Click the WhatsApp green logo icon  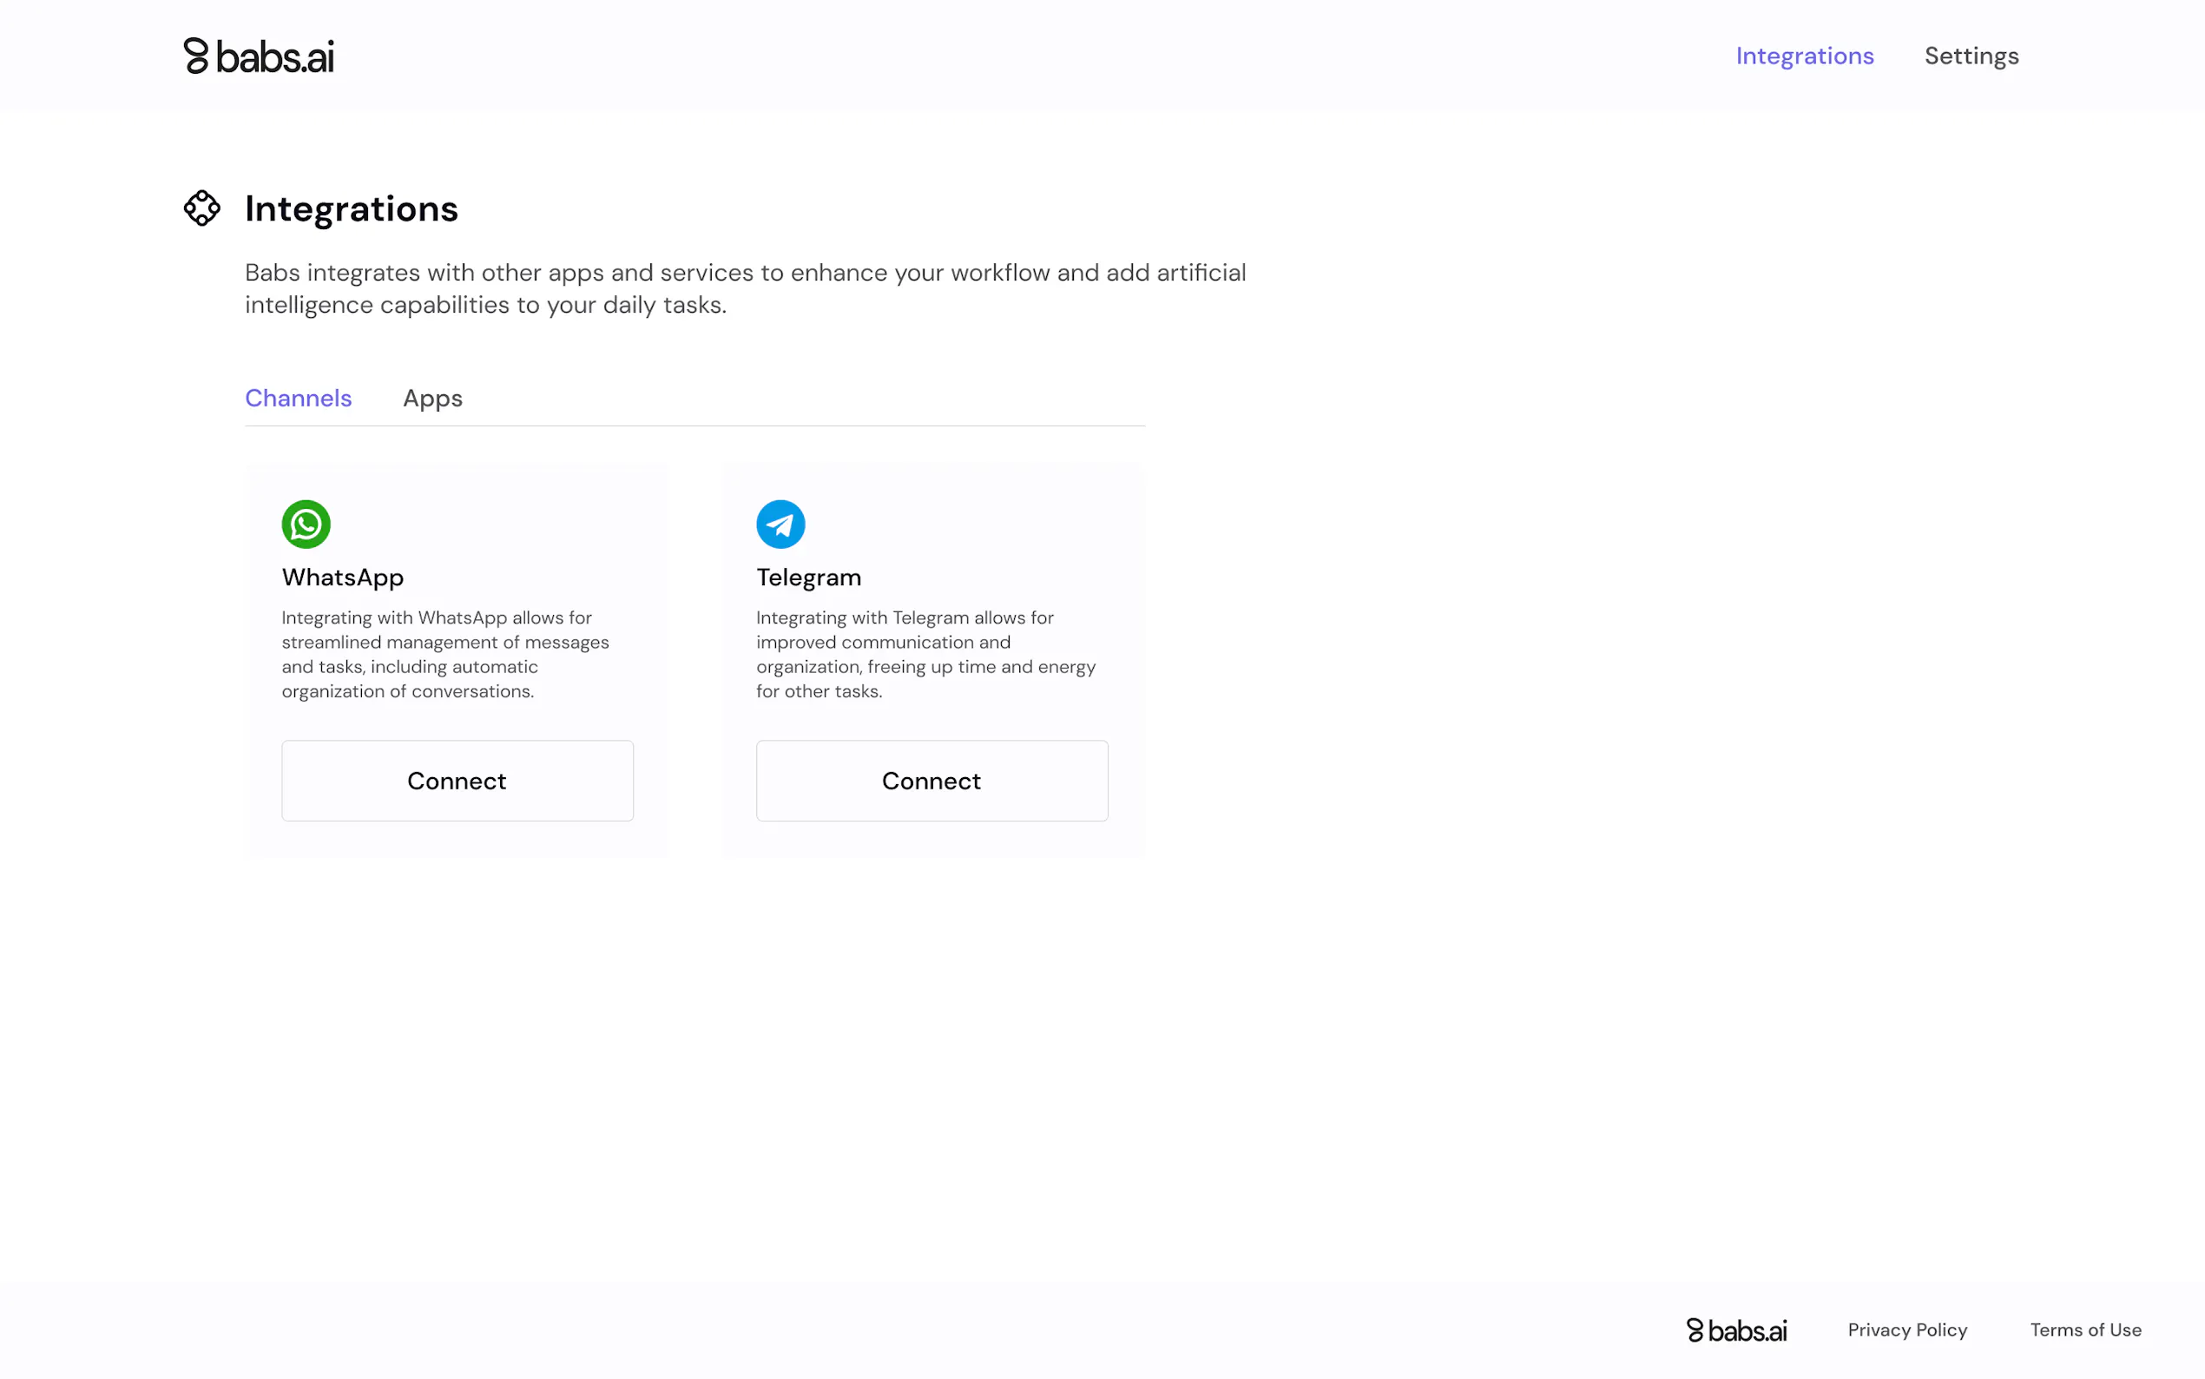(x=306, y=525)
